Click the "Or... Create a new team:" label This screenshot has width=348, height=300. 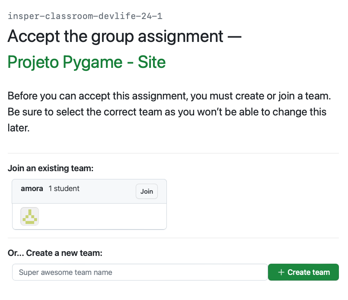[55, 253]
